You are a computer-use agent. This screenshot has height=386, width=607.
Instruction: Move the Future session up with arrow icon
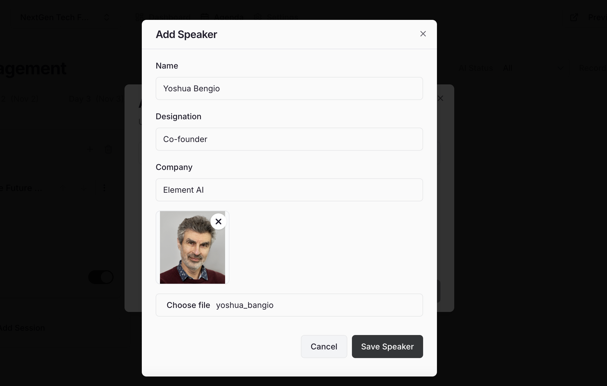tap(63, 188)
